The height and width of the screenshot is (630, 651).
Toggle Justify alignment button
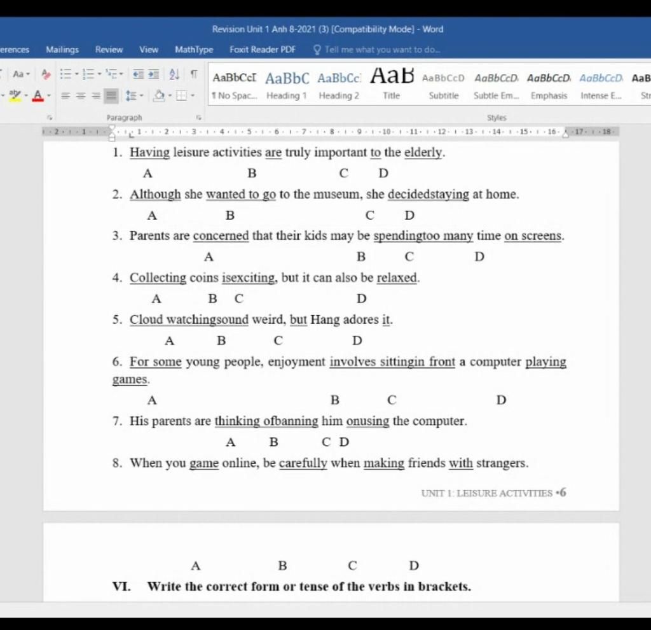111,96
